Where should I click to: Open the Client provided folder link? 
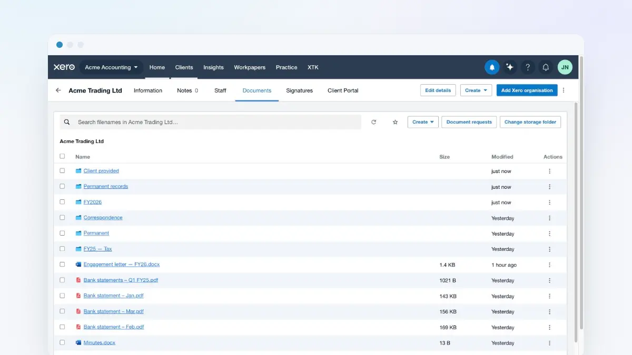[x=101, y=171]
